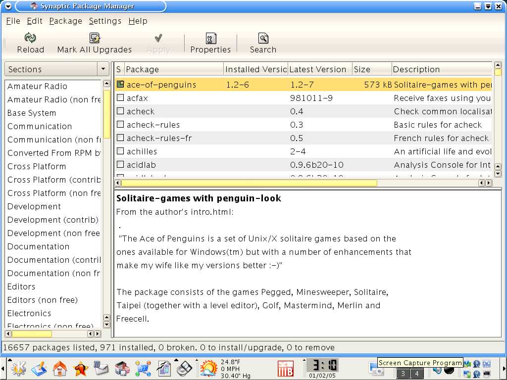Click the Reload toolbar icon
The image size is (507, 380).
[30, 39]
